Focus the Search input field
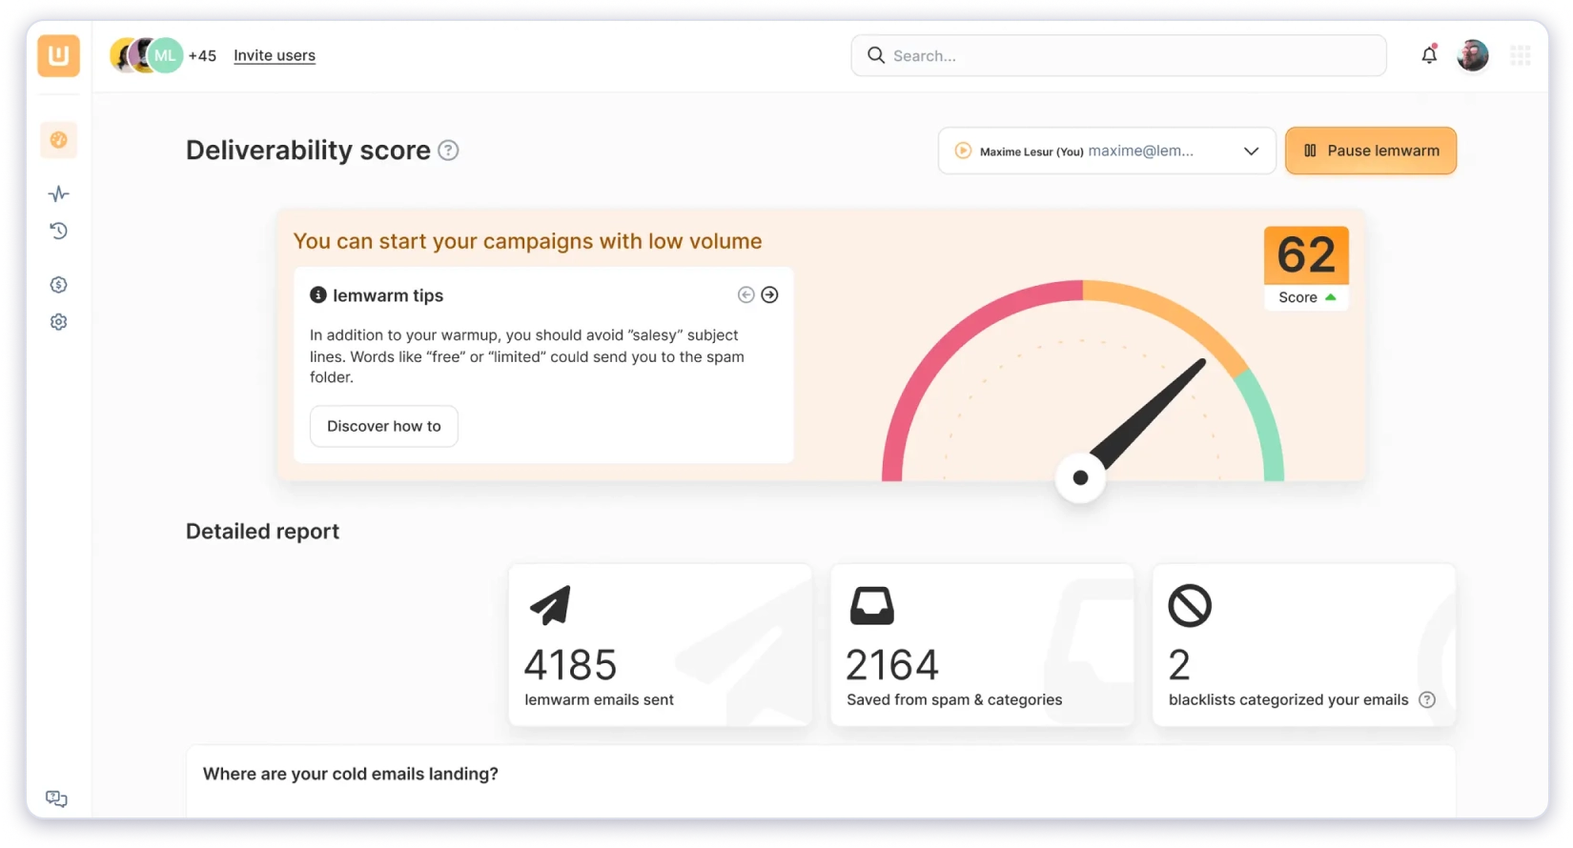Image resolution: width=1573 pixels, height=848 pixels. (1118, 55)
